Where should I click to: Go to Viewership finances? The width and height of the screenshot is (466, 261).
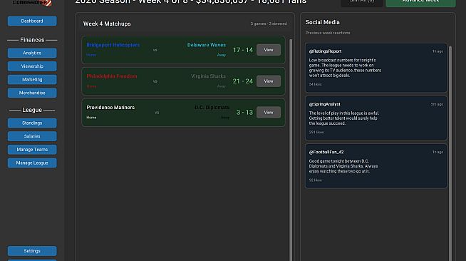tap(32, 66)
